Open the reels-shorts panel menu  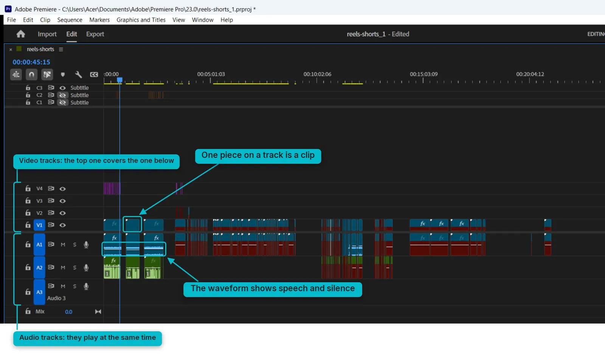tap(61, 49)
